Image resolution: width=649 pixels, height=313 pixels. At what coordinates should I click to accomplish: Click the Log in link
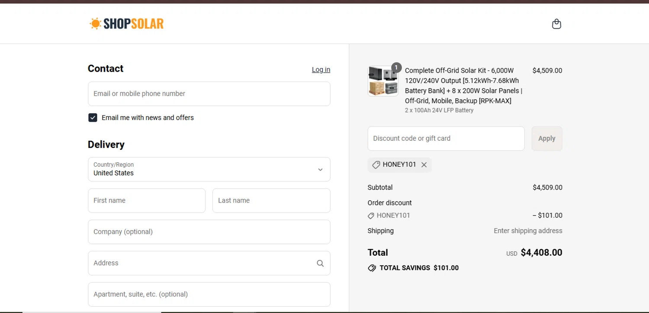coord(321,70)
